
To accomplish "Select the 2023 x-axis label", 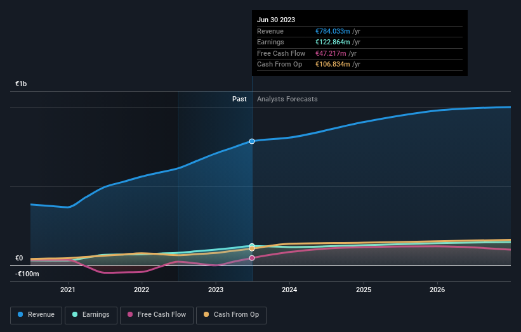I will tap(216, 290).
